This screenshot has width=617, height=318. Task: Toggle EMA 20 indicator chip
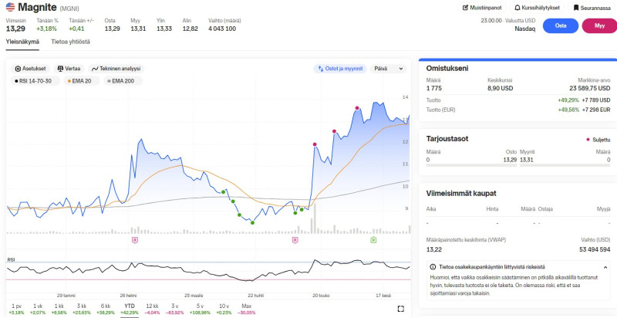pos(82,81)
